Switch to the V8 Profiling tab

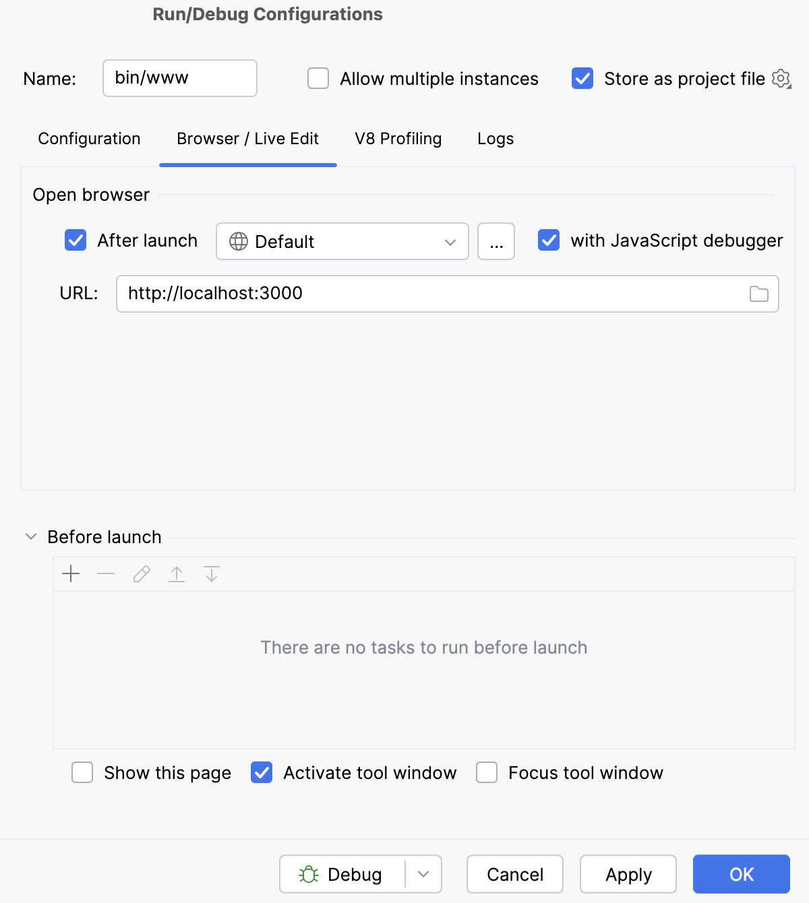tap(398, 139)
